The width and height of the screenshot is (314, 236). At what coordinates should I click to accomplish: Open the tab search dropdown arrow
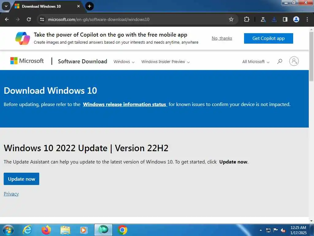6,6
